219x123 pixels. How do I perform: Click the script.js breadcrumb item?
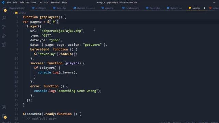click(21, 13)
